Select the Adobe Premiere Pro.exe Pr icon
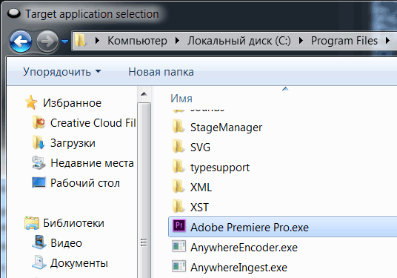Image resolution: width=397 pixels, height=278 pixels. 179,226
